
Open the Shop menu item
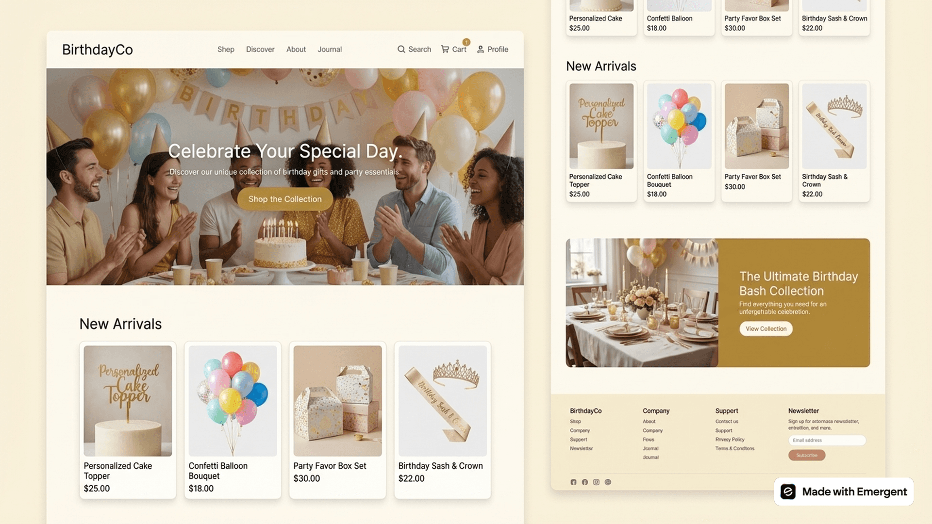(225, 49)
